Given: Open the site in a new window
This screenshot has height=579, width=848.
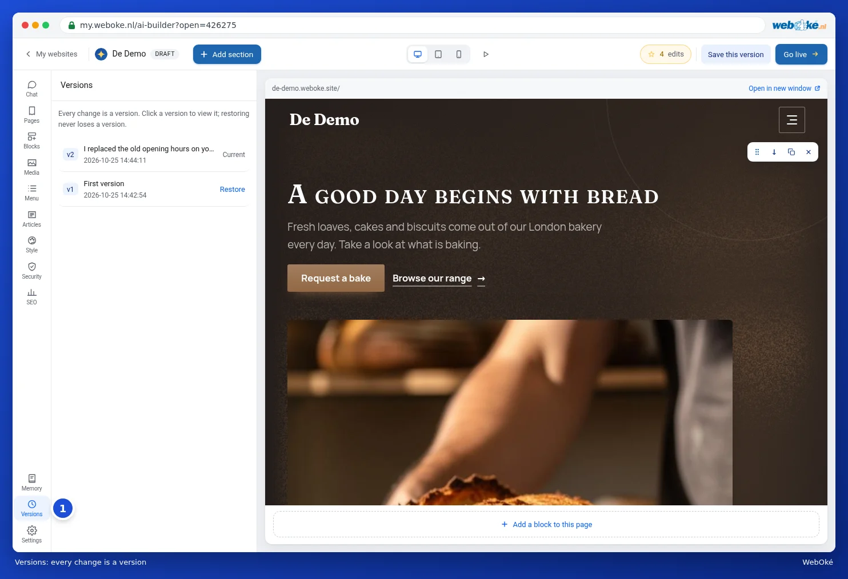Looking at the screenshot, I should click(784, 89).
